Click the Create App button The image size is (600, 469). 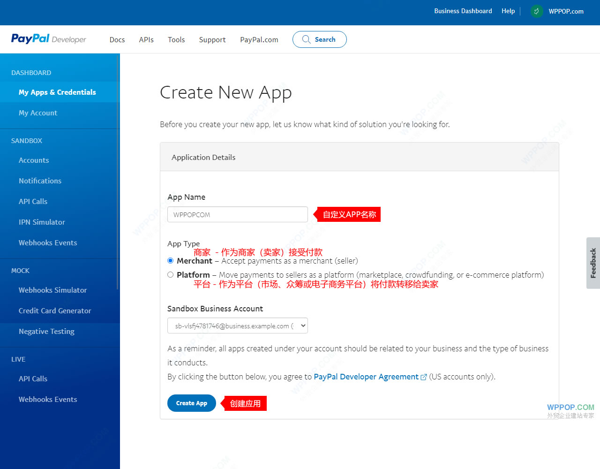coord(192,403)
